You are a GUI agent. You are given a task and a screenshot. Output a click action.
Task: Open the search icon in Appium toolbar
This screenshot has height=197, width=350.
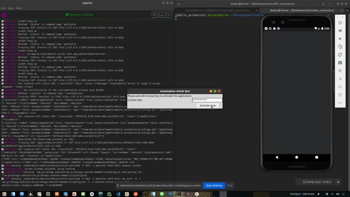154,15
